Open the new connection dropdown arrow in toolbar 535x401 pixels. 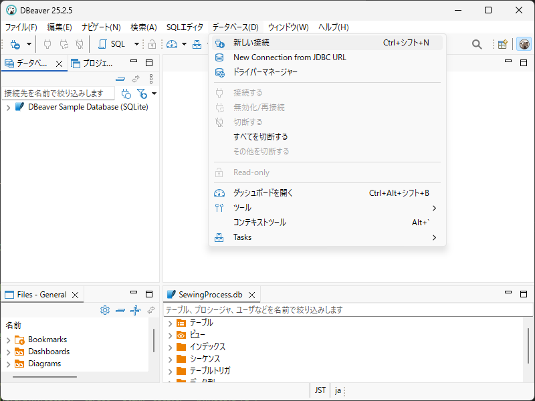click(x=29, y=44)
